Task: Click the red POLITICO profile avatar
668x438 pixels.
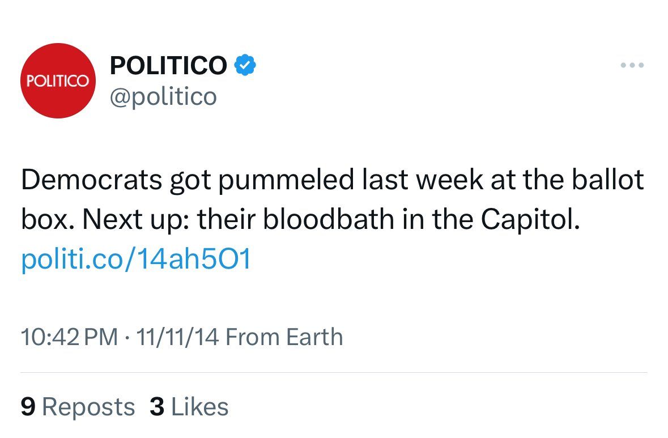Action: click(57, 81)
